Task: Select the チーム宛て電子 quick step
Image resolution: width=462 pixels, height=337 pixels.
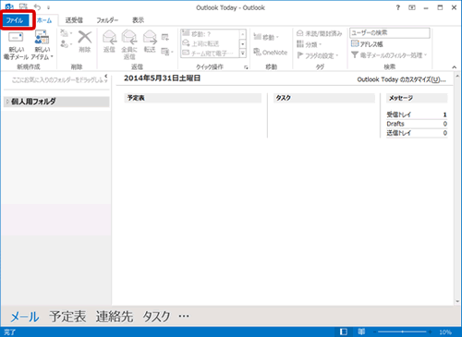Action: [x=210, y=54]
